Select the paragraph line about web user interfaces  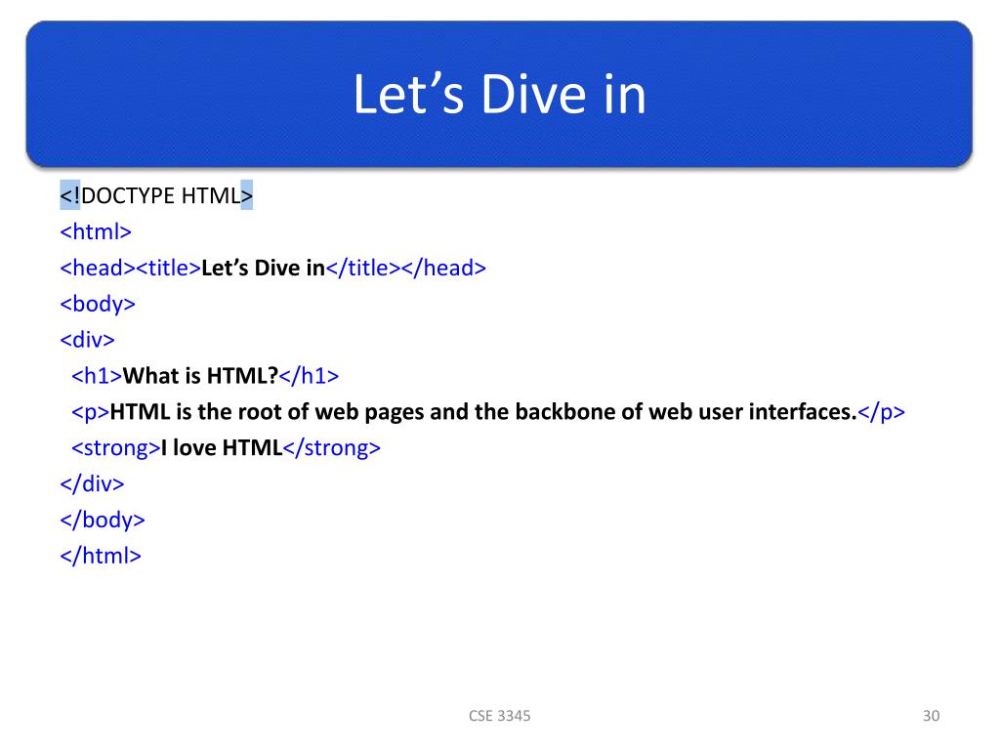point(488,412)
